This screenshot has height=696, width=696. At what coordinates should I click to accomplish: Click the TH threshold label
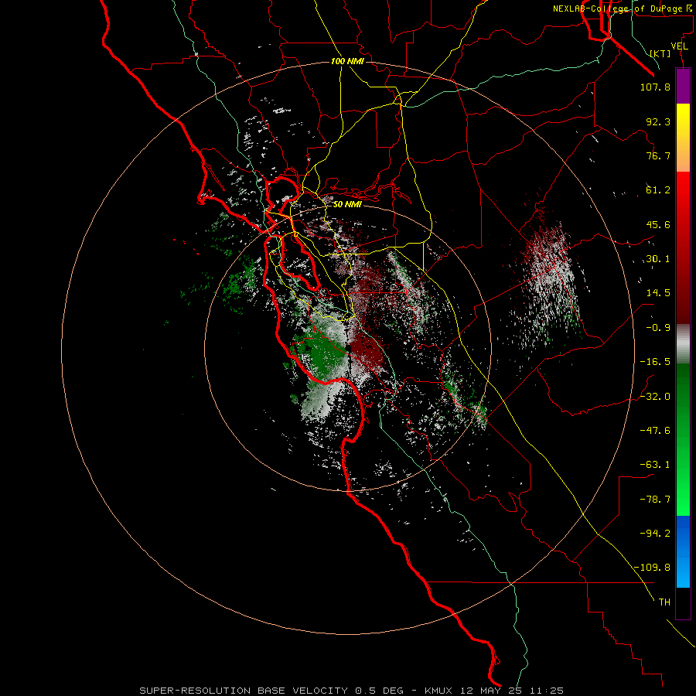pyautogui.click(x=664, y=602)
